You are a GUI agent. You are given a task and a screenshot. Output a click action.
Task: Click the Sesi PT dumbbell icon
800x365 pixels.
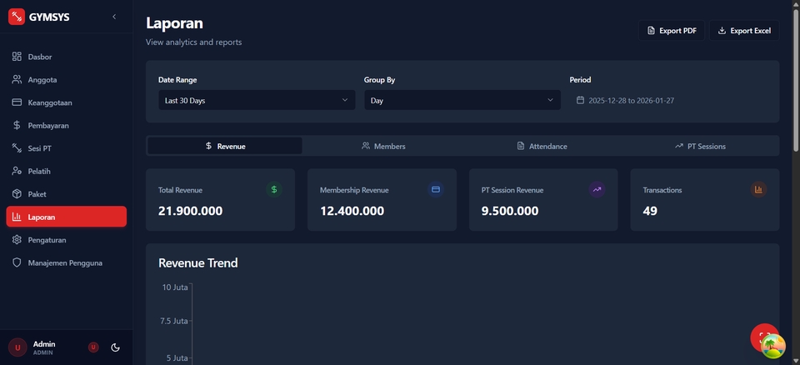coord(17,148)
